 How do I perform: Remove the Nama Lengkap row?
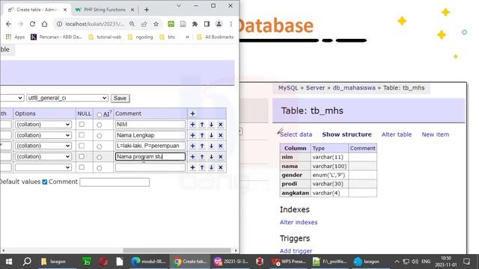[221, 135]
